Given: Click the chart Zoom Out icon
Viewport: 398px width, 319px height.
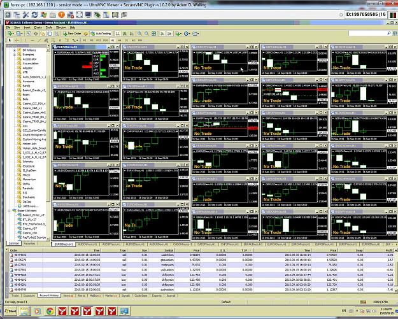Looking at the screenshot, I should 146,34.
